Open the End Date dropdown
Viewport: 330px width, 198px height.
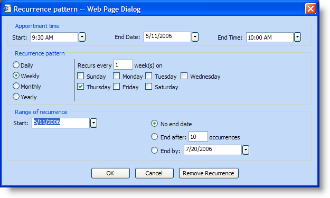195,37
